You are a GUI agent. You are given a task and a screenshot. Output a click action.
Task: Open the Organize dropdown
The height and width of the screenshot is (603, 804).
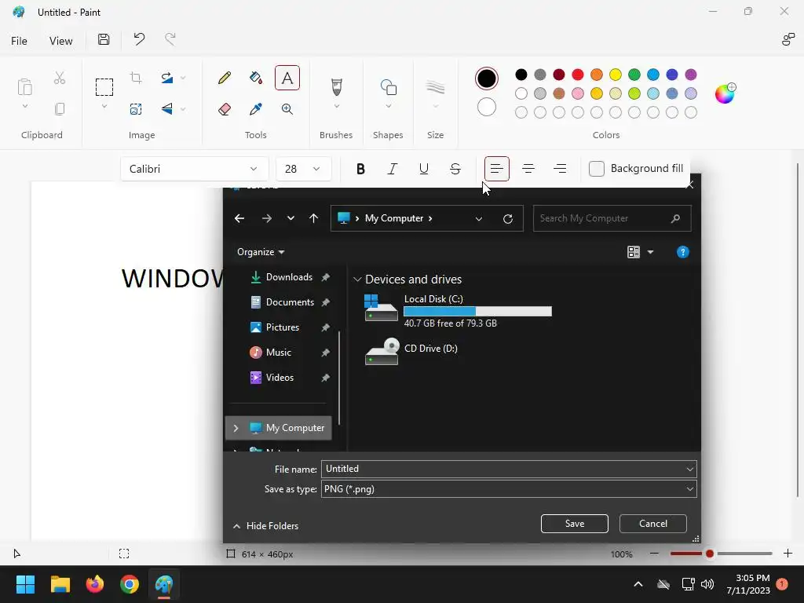click(x=261, y=252)
